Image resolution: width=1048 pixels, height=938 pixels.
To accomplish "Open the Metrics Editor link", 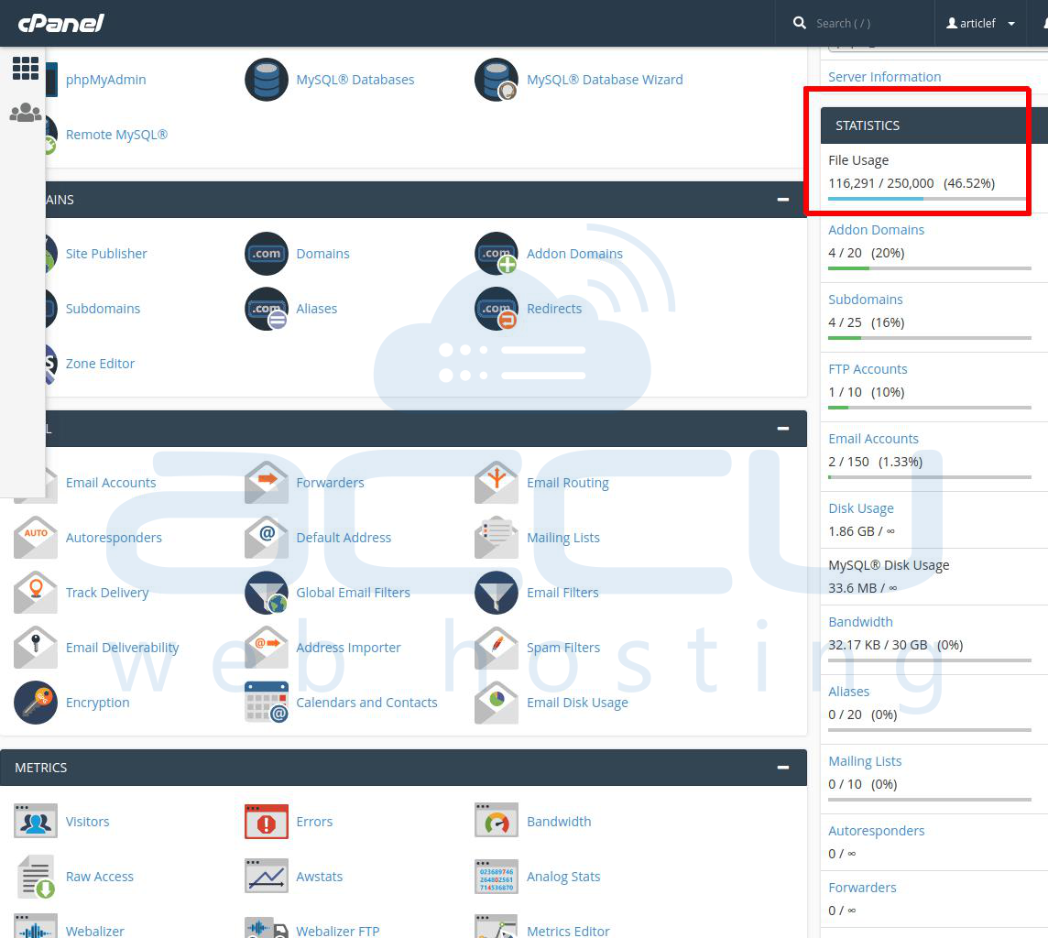I will coord(568,931).
